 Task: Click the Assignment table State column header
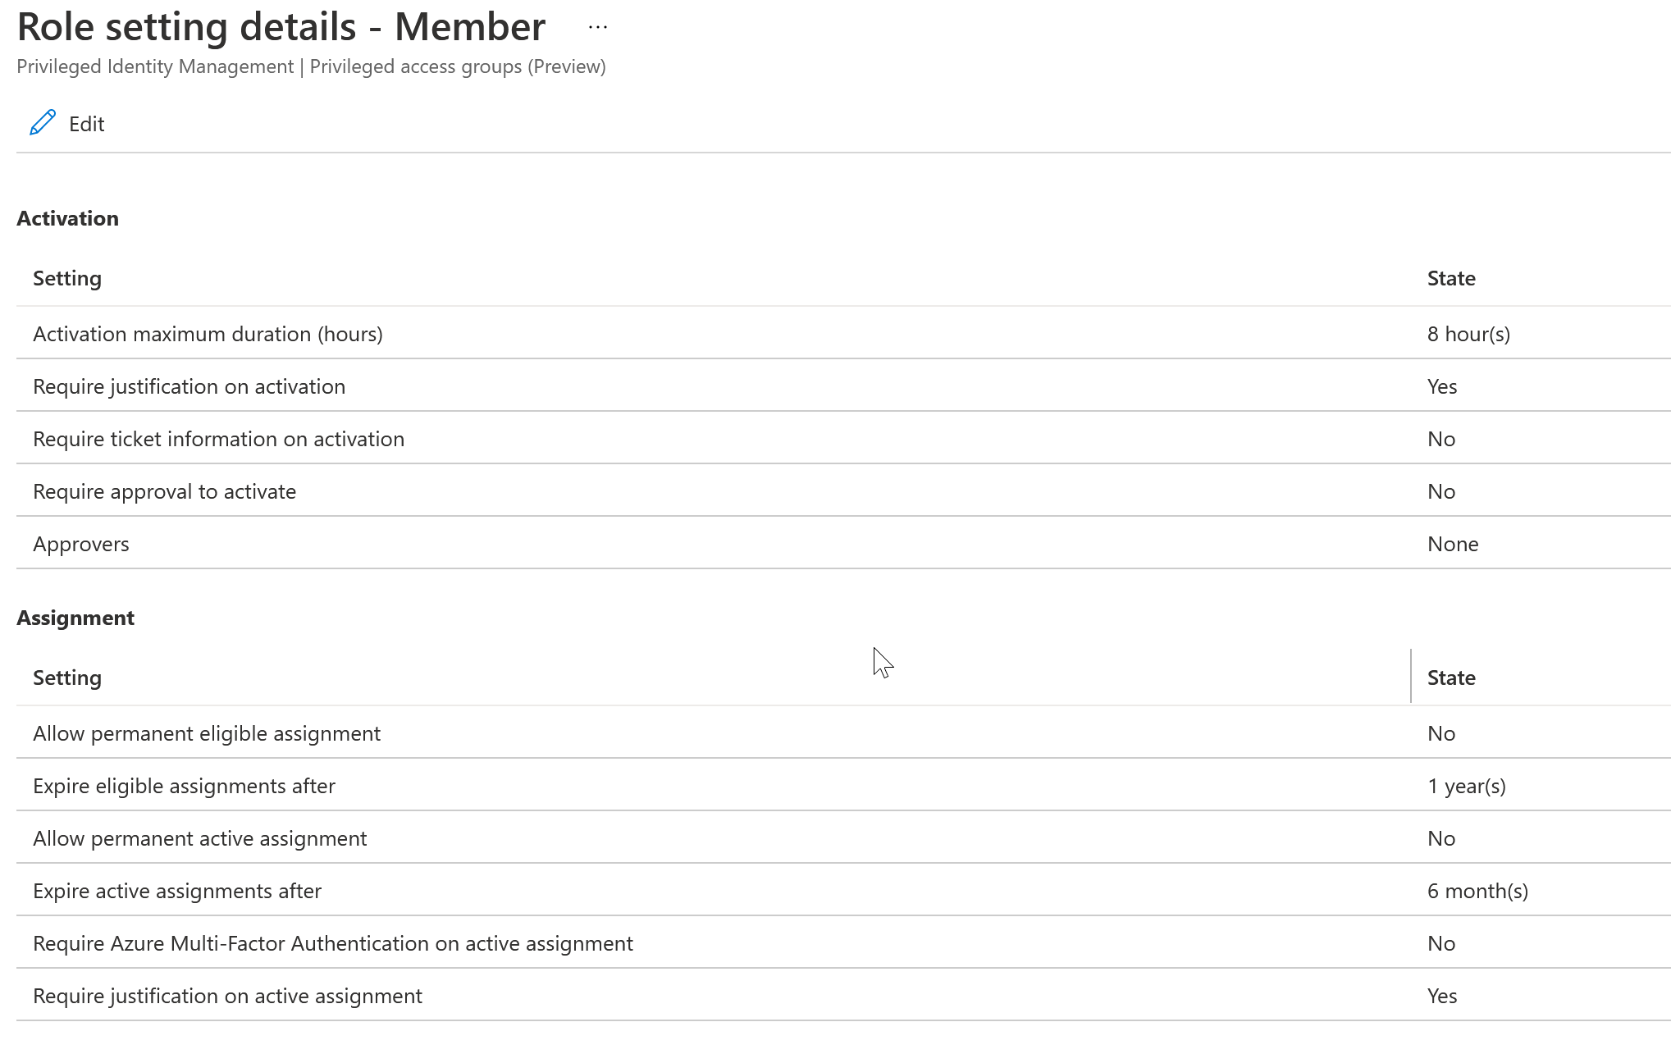1450,678
